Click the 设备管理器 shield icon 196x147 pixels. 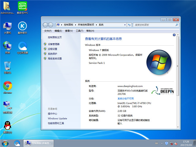point(45,44)
